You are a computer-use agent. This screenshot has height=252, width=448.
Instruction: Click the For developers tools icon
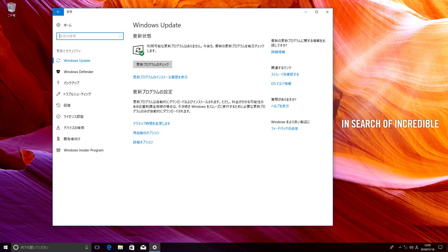(58, 139)
